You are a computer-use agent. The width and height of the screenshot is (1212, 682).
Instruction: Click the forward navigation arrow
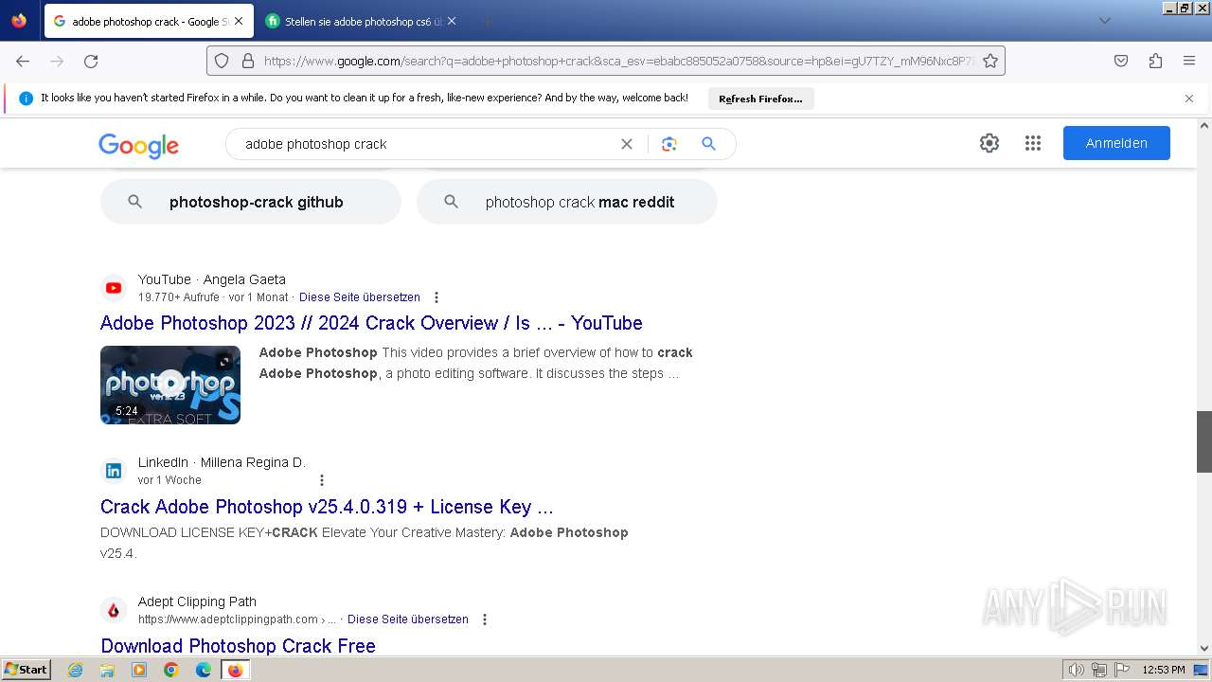click(57, 61)
